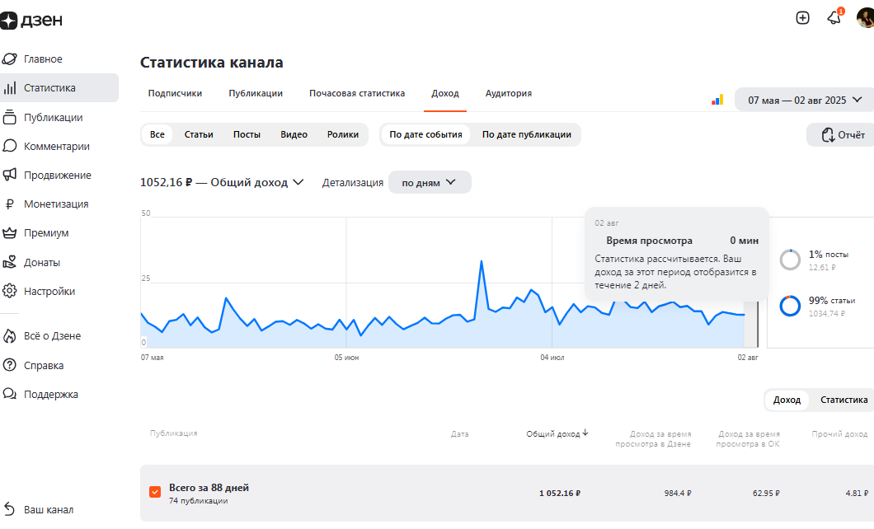
Task: Click the Комментарии speech bubble icon
Action: (x=9, y=146)
